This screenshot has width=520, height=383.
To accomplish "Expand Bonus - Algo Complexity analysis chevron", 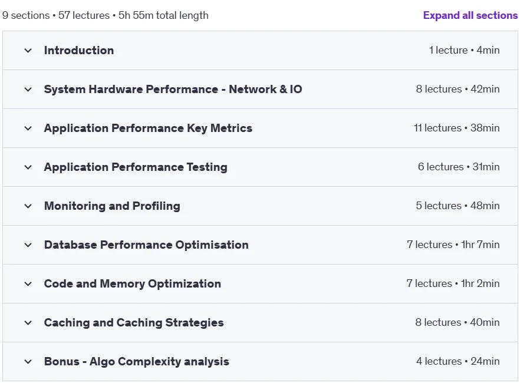I will [x=28, y=362].
